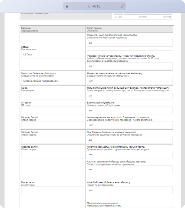Viewport: 185px width, 208px height.
Task: Click the Руководитель field containing L8 Docs
Action: click(x=53, y=55)
